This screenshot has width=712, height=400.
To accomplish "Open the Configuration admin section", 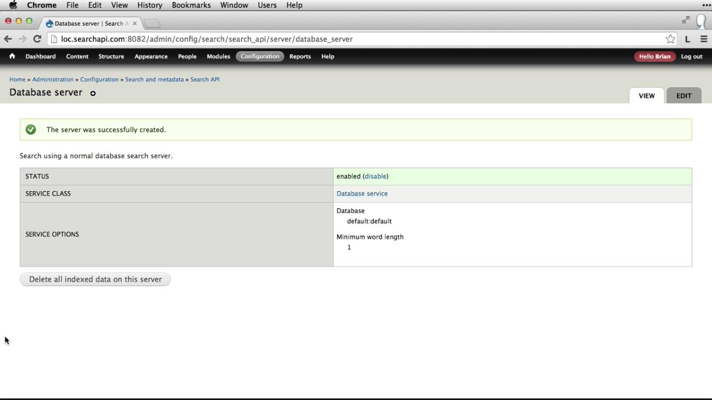I will pyautogui.click(x=260, y=56).
